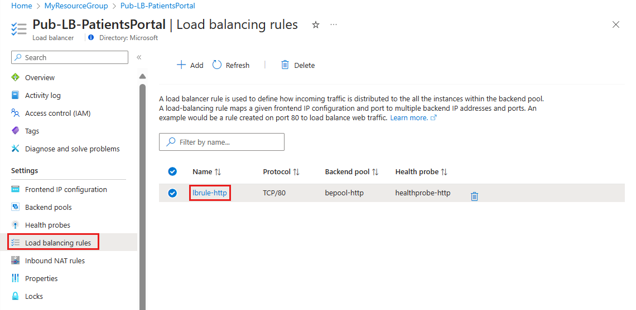
Task: Toggle the select-all header checkbox
Action: coord(172,171)
